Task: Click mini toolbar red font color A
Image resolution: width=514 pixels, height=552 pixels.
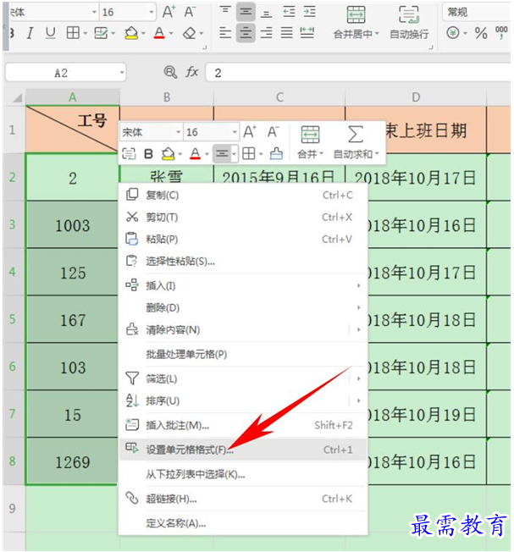Action: 195,154
